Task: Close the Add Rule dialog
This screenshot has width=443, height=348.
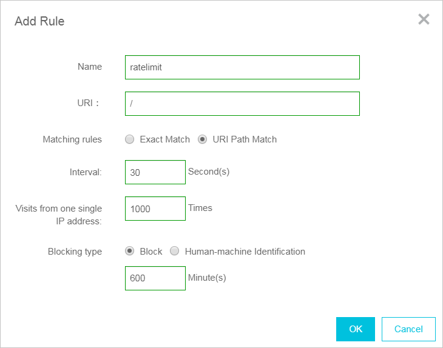Action: [x=424, y=19]
